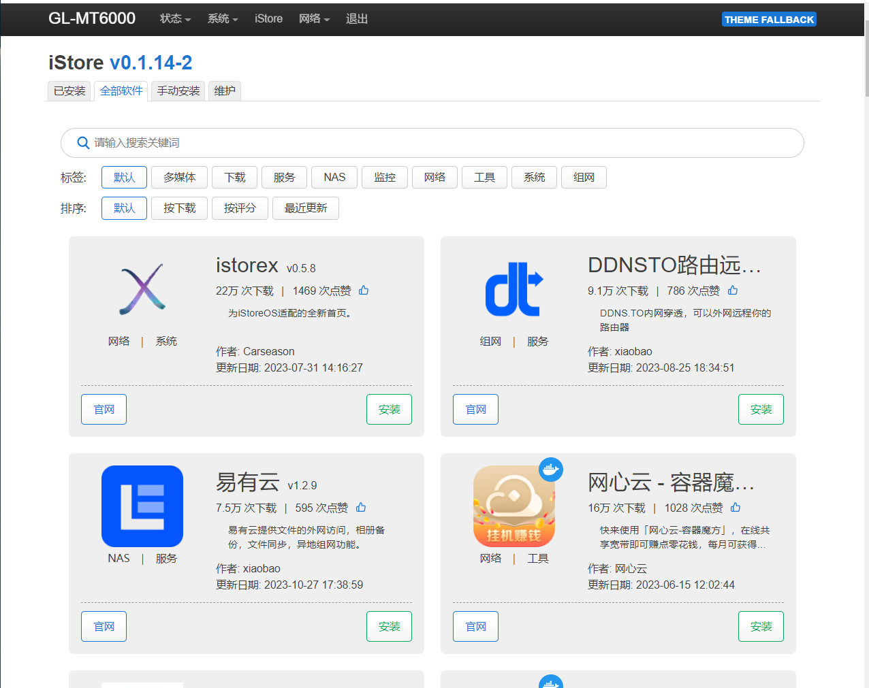Image resolution: width=869 pixels, height=688 pixels.
Task: Click the DDNSTO blue dt logo
Action: pos(514,289)
